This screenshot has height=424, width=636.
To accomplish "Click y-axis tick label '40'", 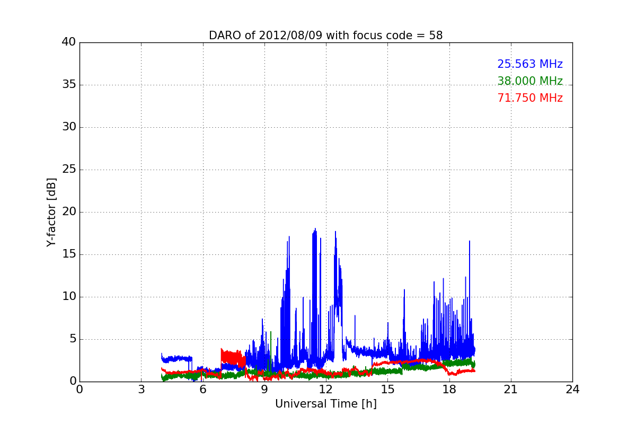I will click(69, 42).
